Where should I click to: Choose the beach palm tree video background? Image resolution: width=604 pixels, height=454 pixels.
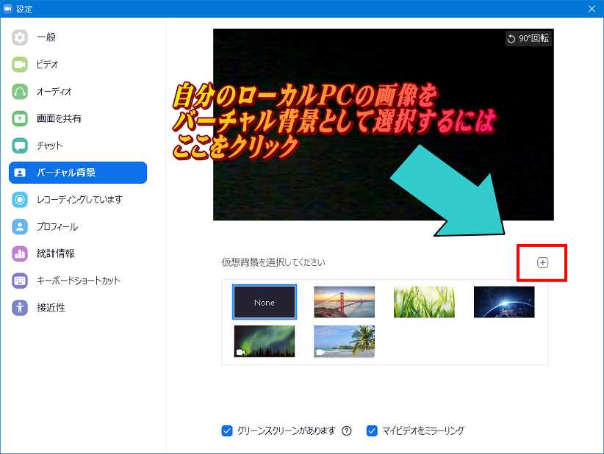345,342
